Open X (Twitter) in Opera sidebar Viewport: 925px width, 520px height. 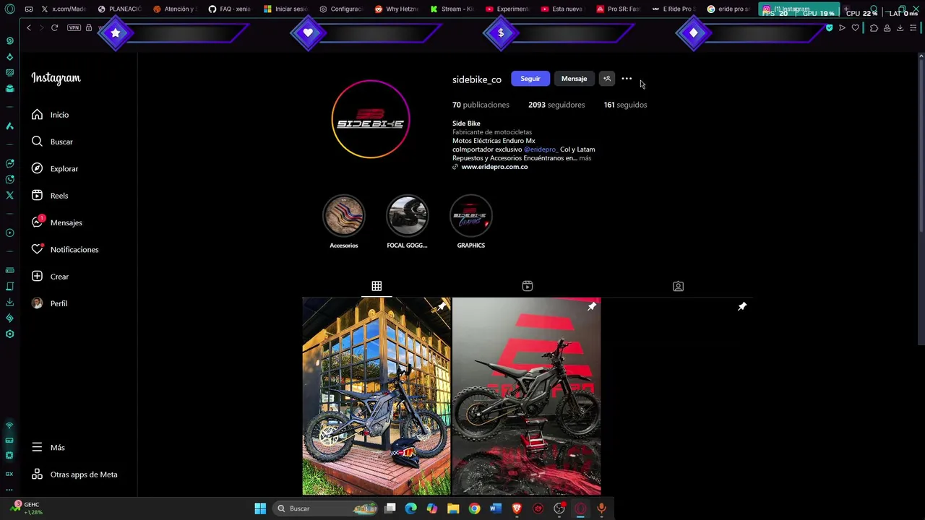(x=9, y=195)
